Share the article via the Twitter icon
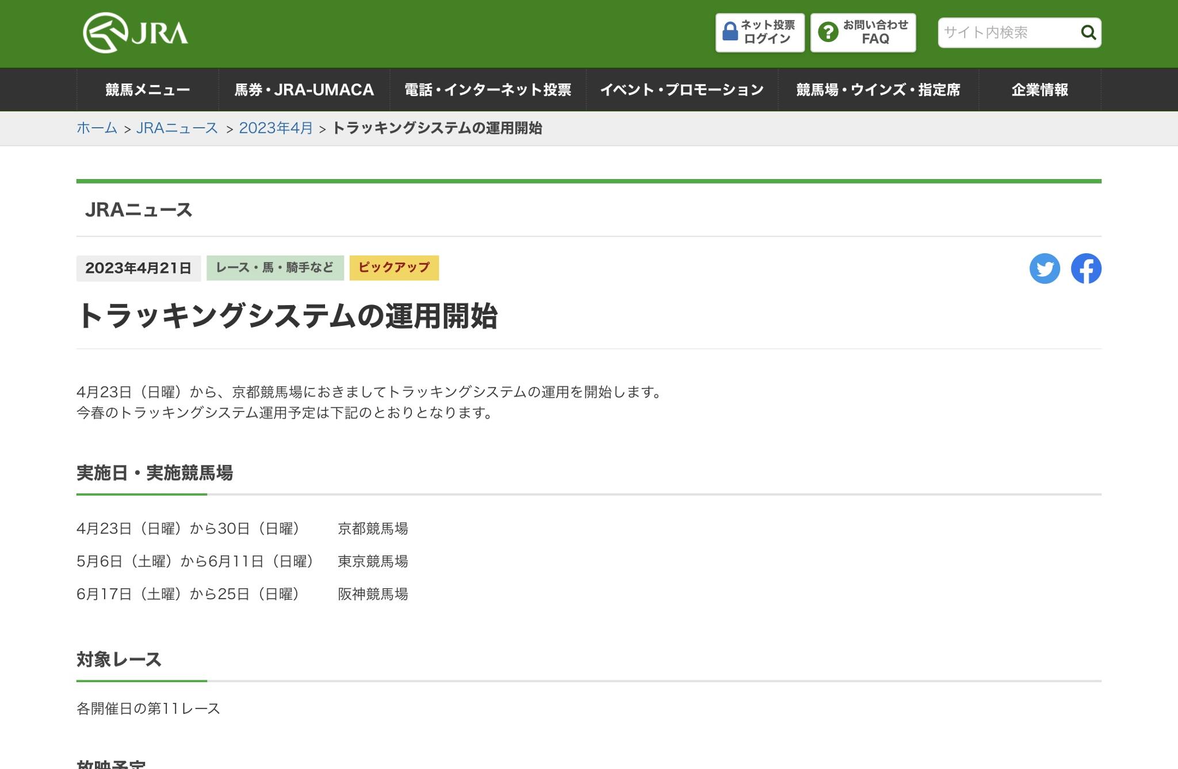1178x769 pixels. click(x=1045, y=268)
